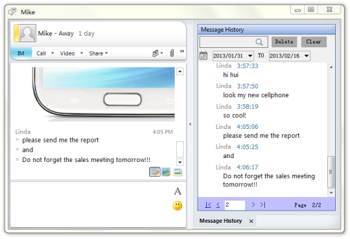Collapse the side panel with the arrow handle

(x=190, y=124)
